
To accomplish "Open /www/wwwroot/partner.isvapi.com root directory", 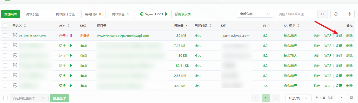I will click(x=123, y=35).
